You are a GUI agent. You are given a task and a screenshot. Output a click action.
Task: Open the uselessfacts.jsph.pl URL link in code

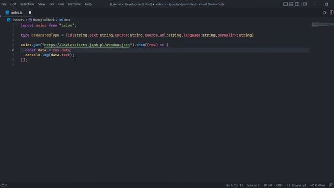coord(87,45)
